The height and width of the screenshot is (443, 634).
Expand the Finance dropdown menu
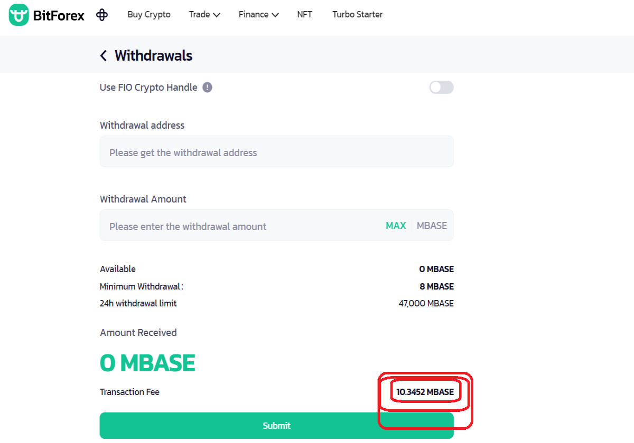(x=258, y=15)
